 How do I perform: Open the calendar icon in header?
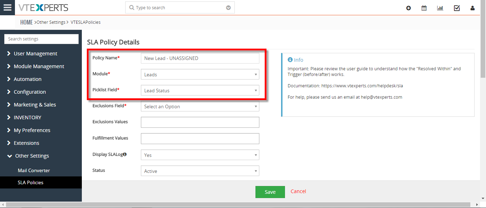pos(424,8)
